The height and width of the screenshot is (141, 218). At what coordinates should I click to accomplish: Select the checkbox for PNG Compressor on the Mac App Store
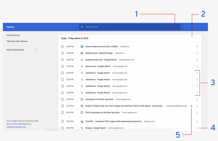tap(62, 112)
